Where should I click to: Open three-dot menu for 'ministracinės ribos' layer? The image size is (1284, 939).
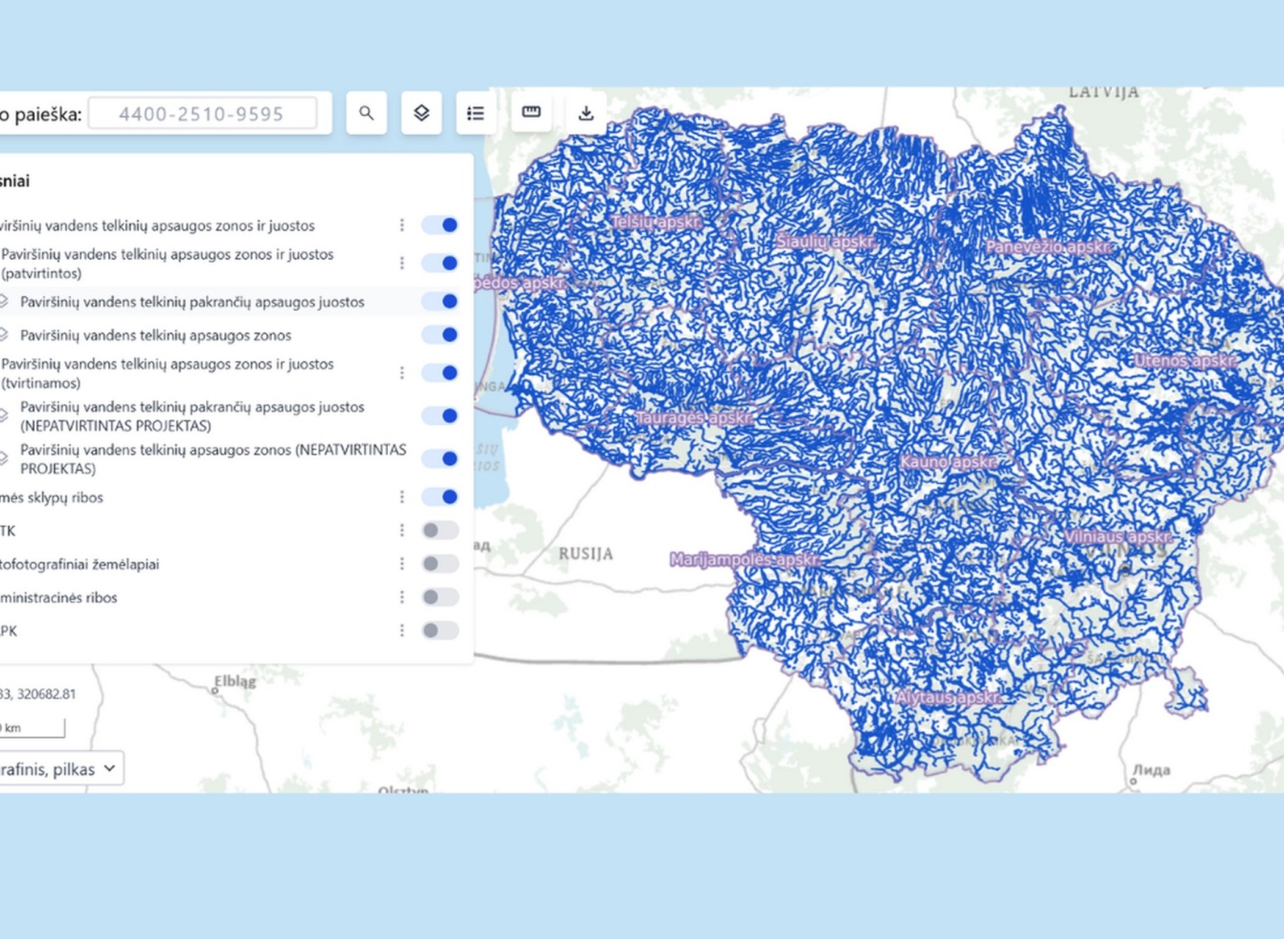pyautogui.click(x=401, y=597)
